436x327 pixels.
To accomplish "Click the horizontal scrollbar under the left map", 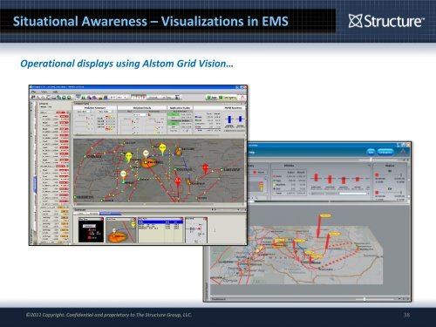I will [x=159, y=204].
